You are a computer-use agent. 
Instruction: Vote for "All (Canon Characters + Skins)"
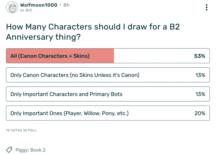[x=50, y=56]
